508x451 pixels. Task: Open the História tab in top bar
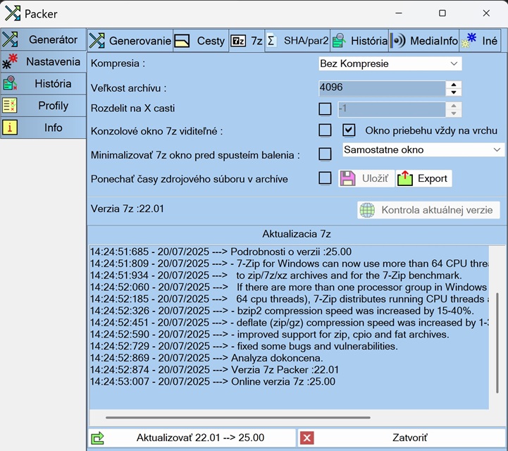pyautogui.click(x=359, y=41)
